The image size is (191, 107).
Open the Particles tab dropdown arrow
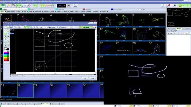point(86,11)
